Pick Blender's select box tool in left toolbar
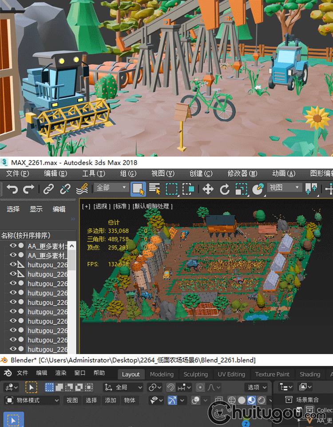This screenshot has width=333, height=427. [13, 420]
